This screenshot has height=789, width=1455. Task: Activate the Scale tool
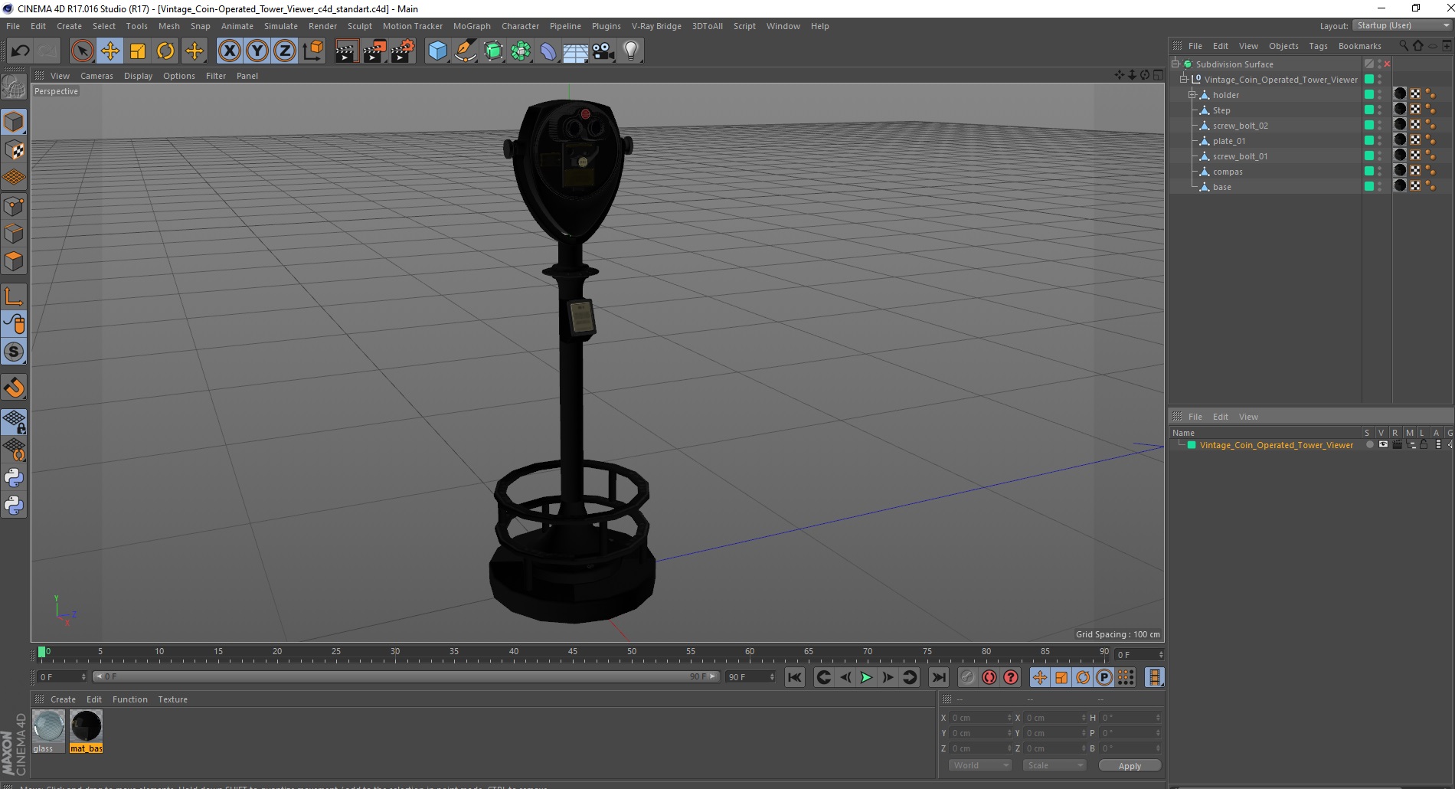(138, 51)
